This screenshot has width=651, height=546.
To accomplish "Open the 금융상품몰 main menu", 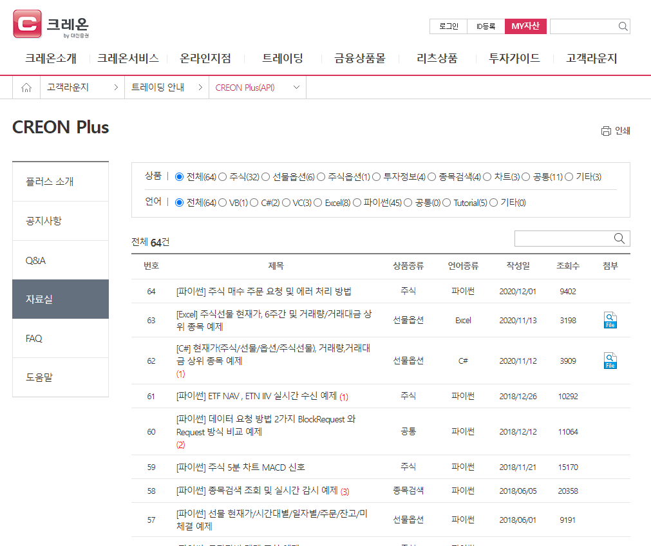I will click(359, 58).
